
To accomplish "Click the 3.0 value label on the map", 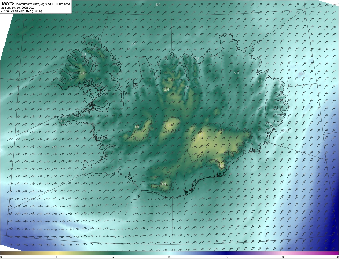I will coord(136,127).
